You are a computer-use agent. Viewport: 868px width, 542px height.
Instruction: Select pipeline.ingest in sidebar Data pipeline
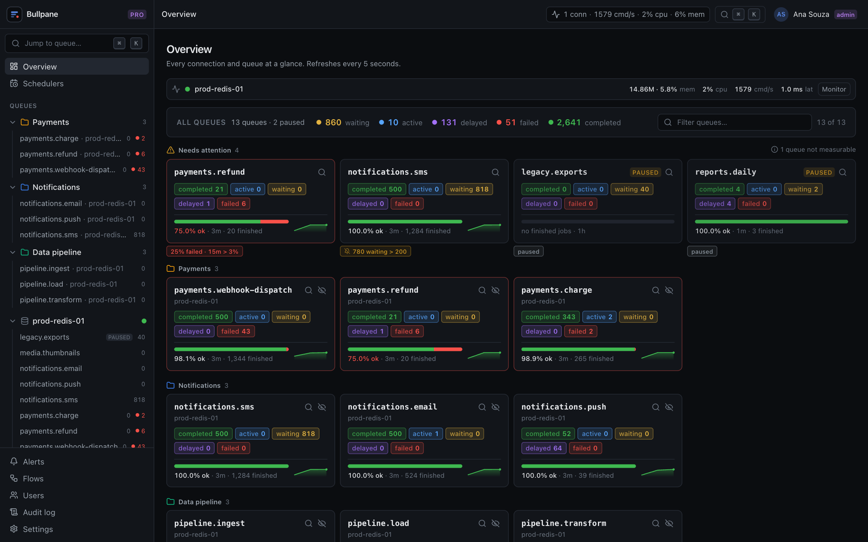[82, 269]
